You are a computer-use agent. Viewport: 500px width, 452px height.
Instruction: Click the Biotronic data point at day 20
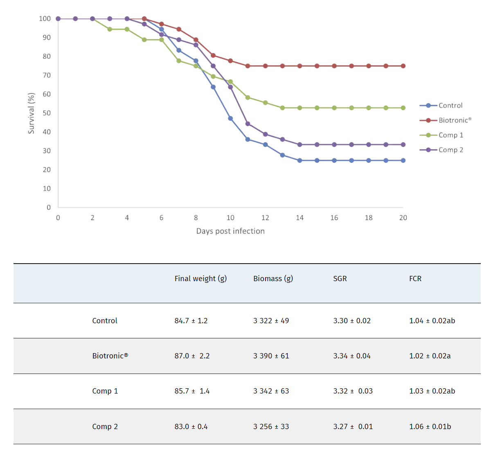coord(403,66)
